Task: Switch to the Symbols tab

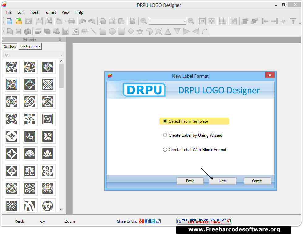Action: pyautogui.click(x=10, y=46)
